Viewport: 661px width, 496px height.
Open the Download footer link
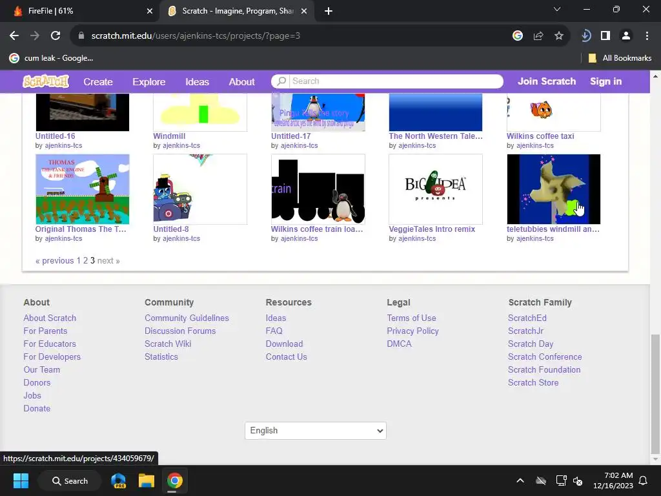click(284, 344)
